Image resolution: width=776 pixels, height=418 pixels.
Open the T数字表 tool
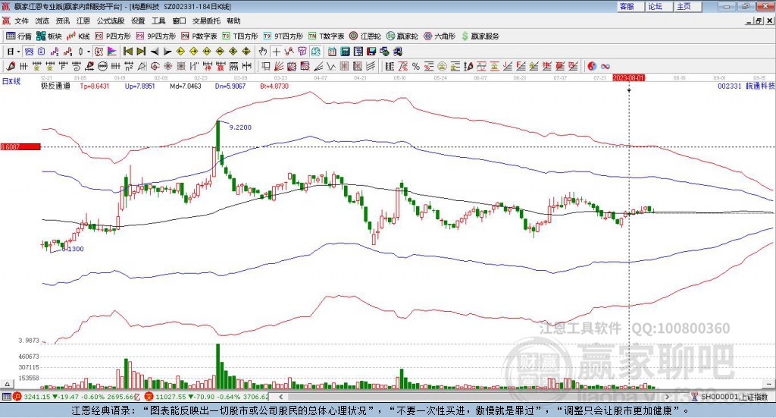[326, 36]
